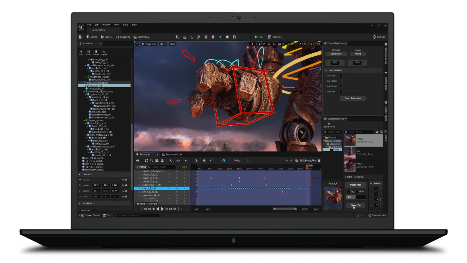This screenshot has width=467, height=263.
Task: Click the lock icon next to SEQ_Robot_Fire
Action: pyautogui.click(x=319, y=161)
